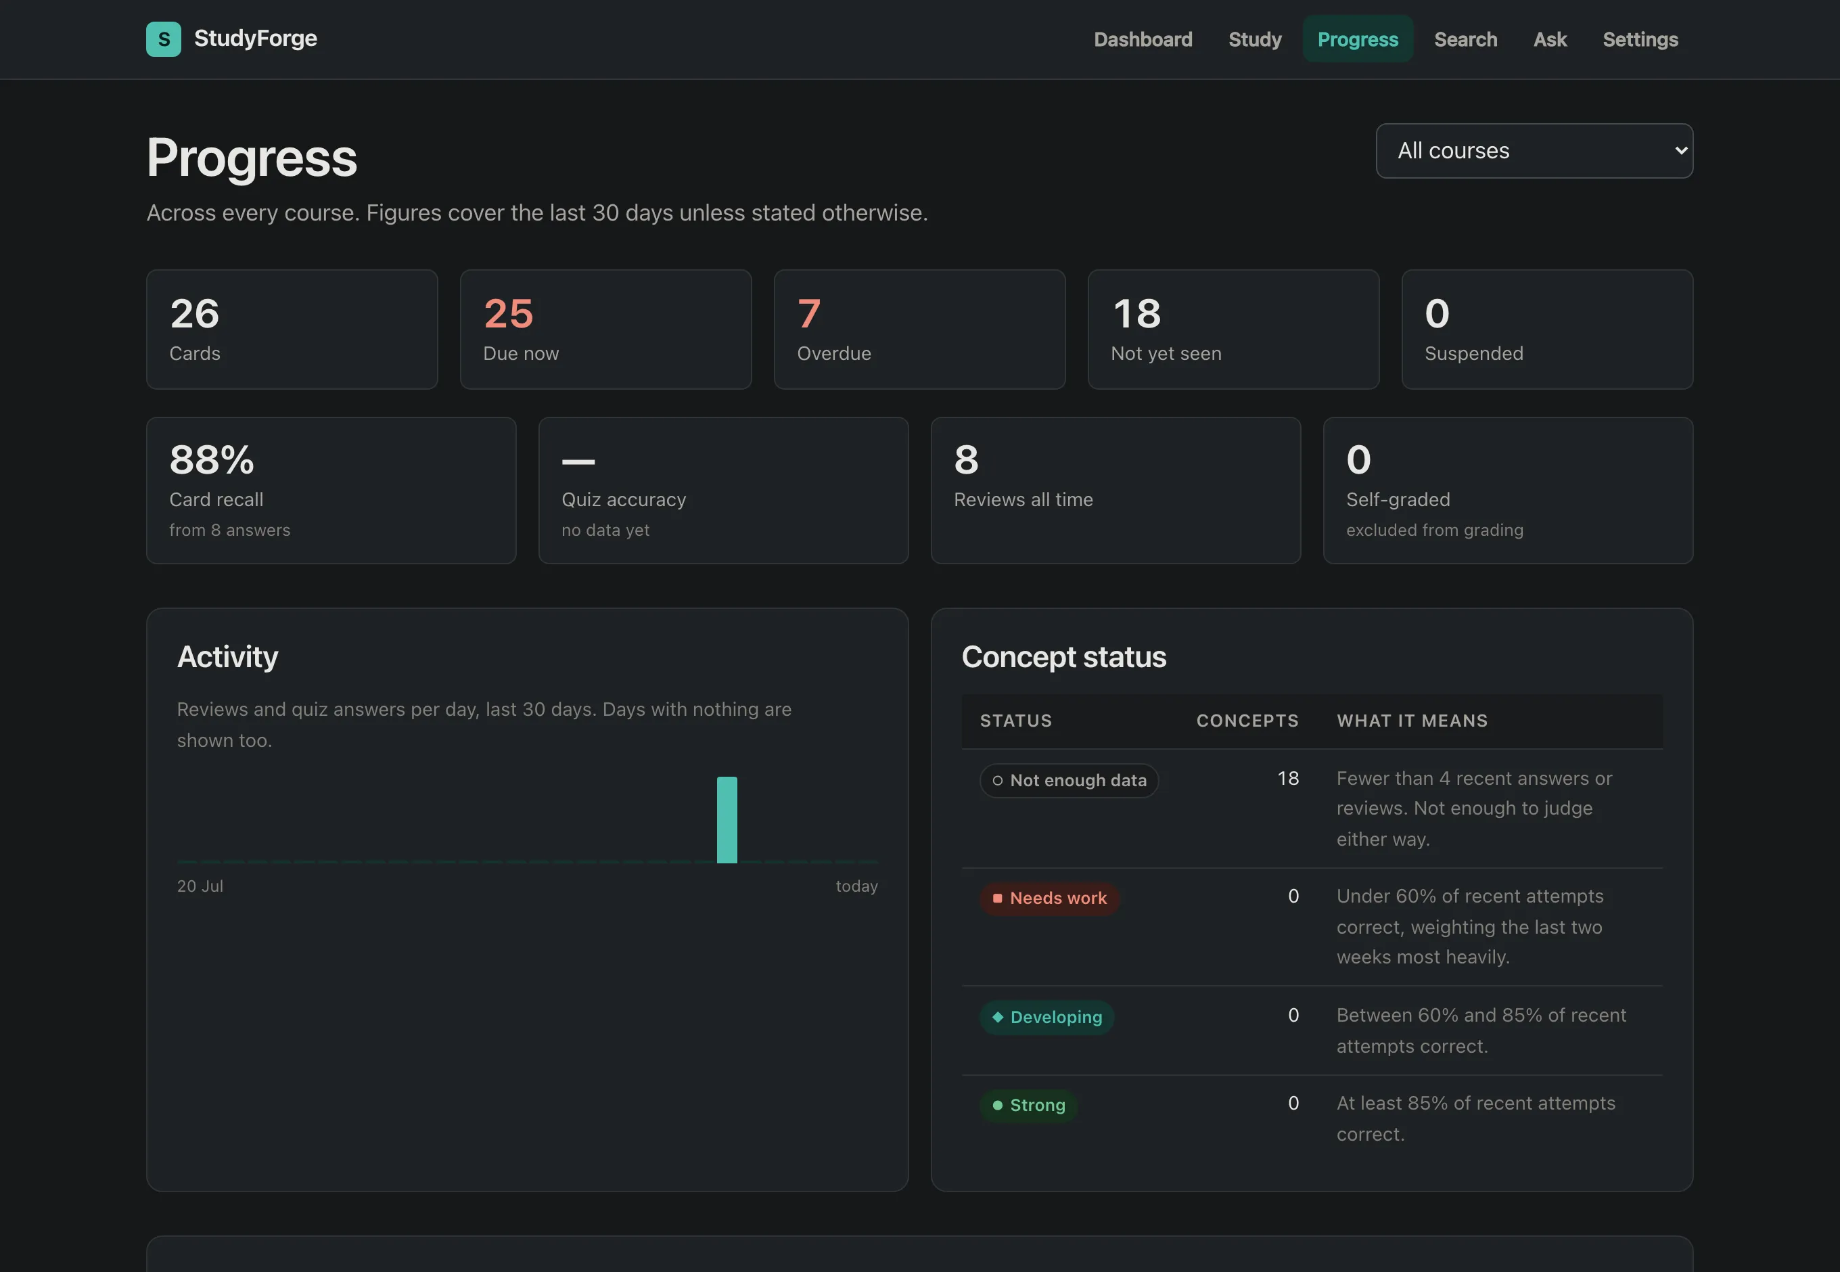Click the teal diamond icon in Developing
Image resolution: width=1840 pixels, height=1272 pixels.
pos(998,1017)
